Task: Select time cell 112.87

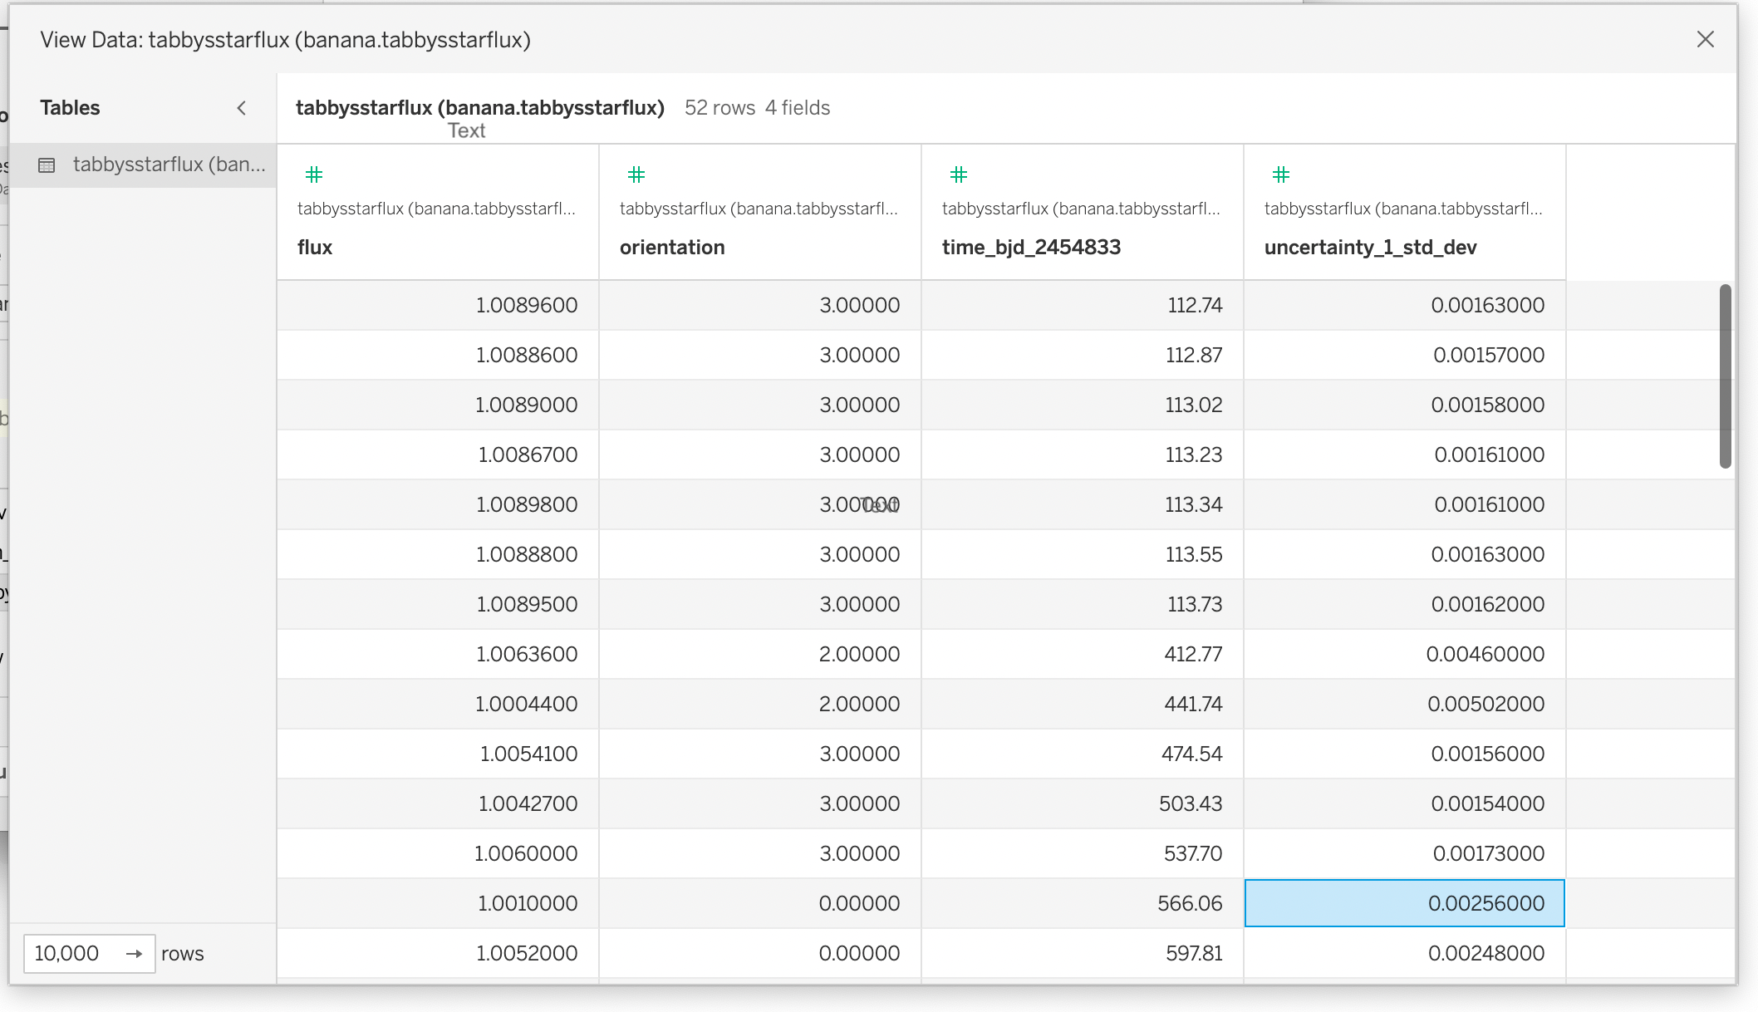Action: 1083,356
